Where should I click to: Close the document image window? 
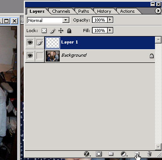click(14, 21)
